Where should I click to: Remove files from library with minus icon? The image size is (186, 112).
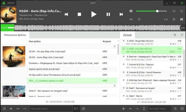[18, 109]
